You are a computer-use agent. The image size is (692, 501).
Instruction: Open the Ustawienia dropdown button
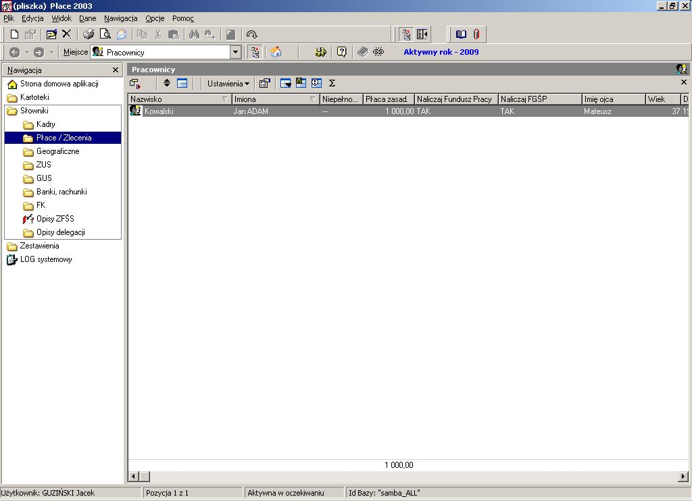point(228,83)
